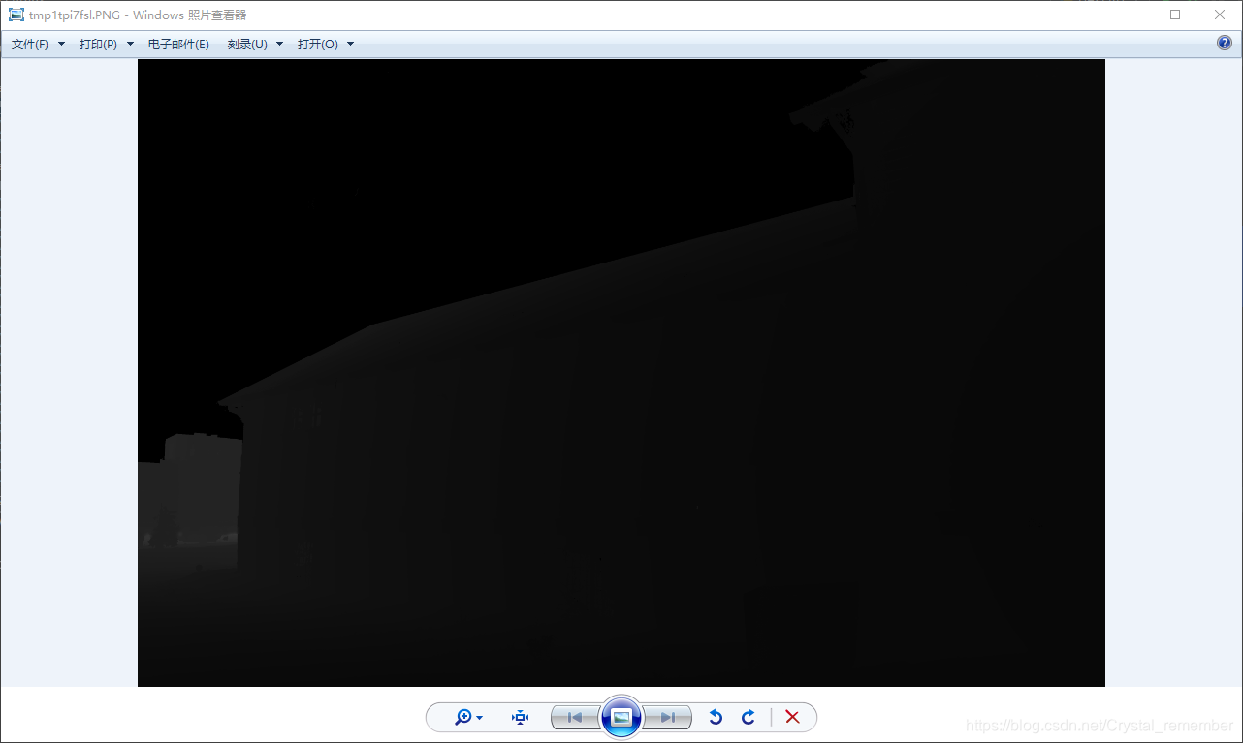
Task: Rotate the image clockwise
Action: (749, 717)
